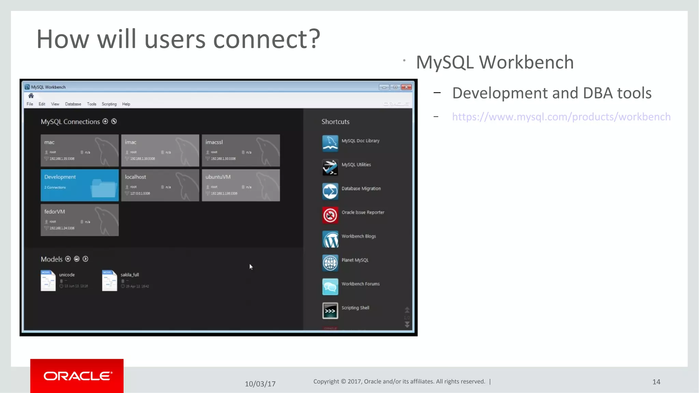Click the Shortcuts heading

tap(336, 122)
